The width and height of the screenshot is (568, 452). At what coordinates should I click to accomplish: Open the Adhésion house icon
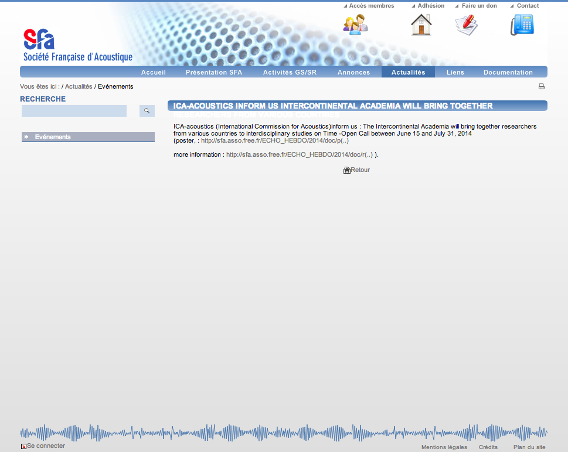[x=421, y=25]
